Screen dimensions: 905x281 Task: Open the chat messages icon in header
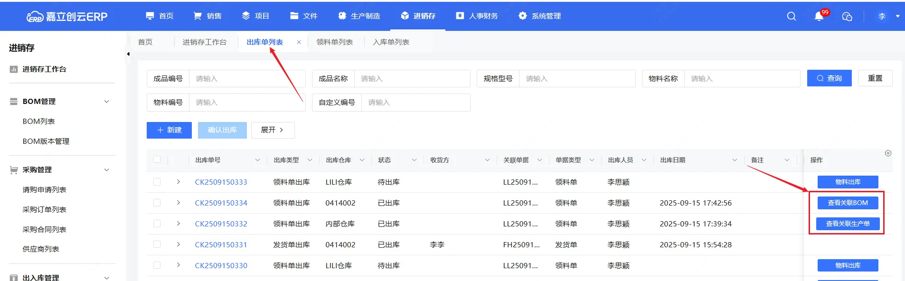(x=847, y=17)
